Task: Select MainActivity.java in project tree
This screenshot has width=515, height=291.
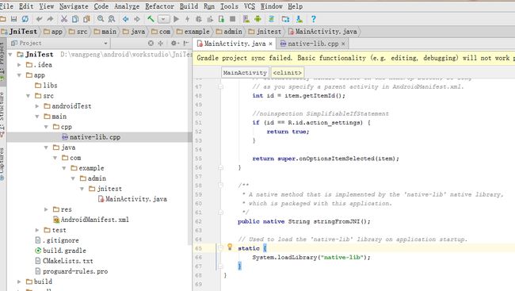Action: 132,199
